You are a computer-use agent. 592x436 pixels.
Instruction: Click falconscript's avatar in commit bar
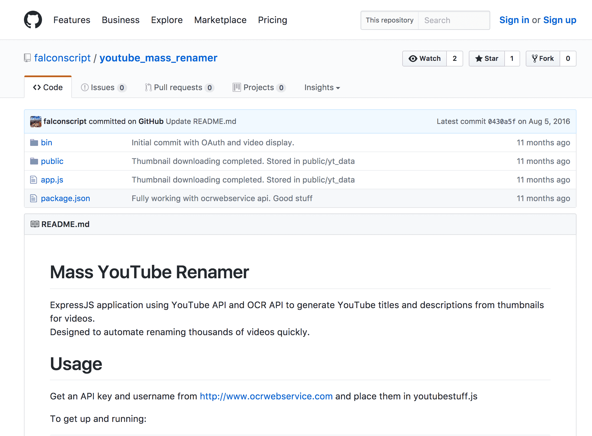(x=36, y=121)
